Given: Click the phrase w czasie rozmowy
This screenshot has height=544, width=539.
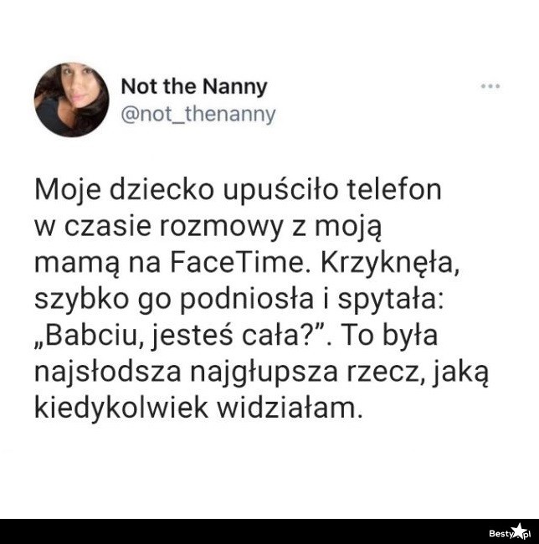Looking at the screenshot, I should coord(158,228).
